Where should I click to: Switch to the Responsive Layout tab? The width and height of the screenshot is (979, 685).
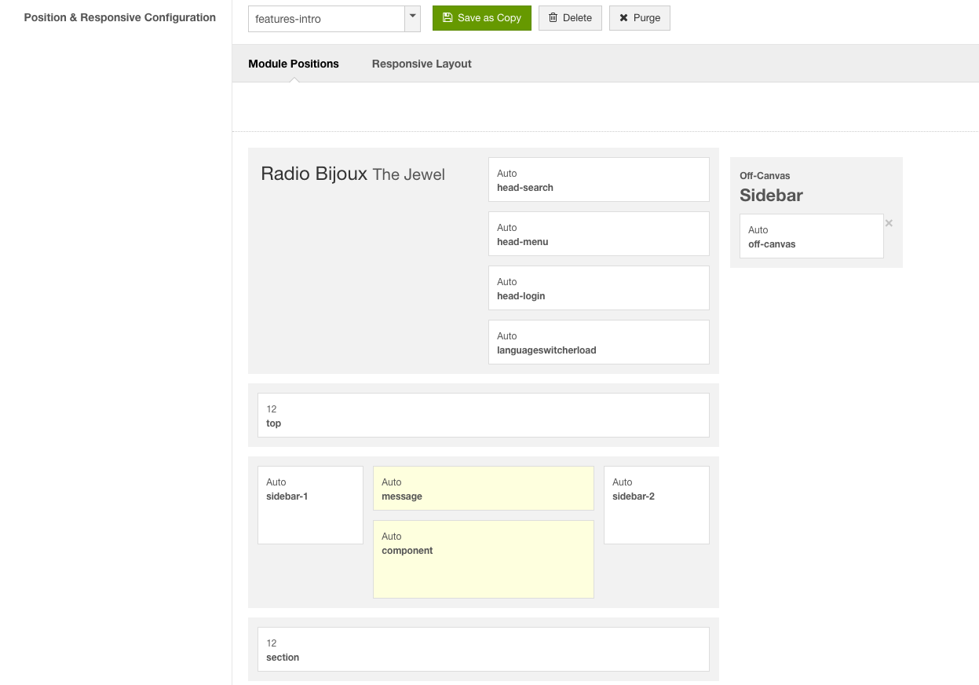(x=422, y=64)
